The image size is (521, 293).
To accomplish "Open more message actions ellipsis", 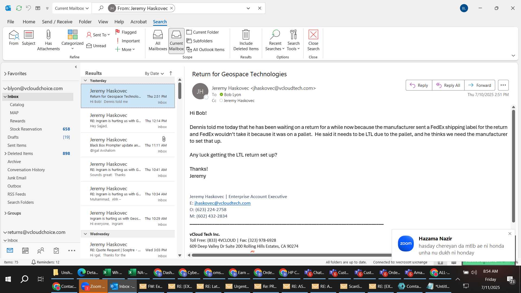I will (503, 85).
